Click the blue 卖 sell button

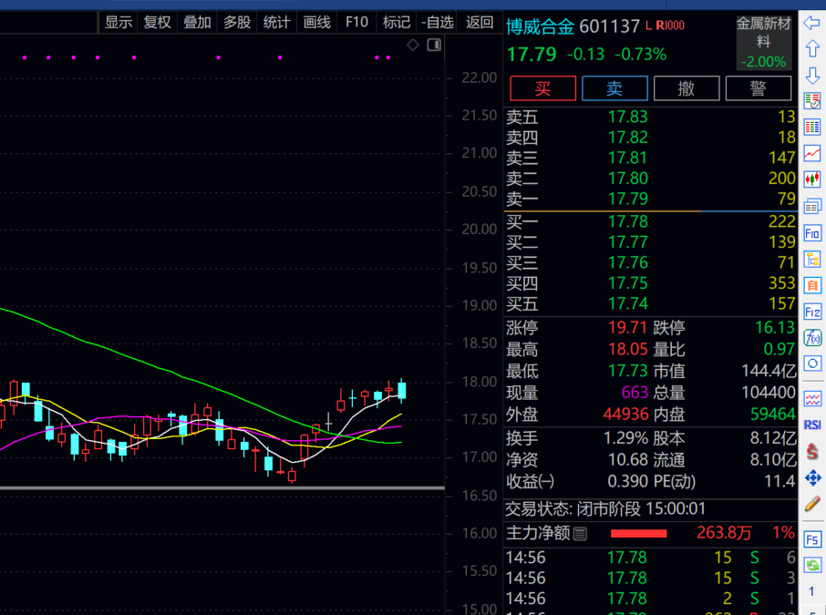(x=614, y=88)
